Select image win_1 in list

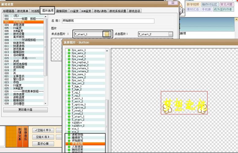(x=85, y=129)
